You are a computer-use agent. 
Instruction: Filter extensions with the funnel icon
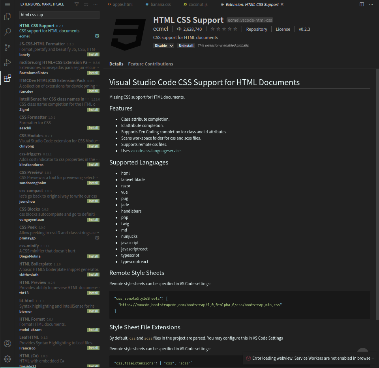pos(77,4)
